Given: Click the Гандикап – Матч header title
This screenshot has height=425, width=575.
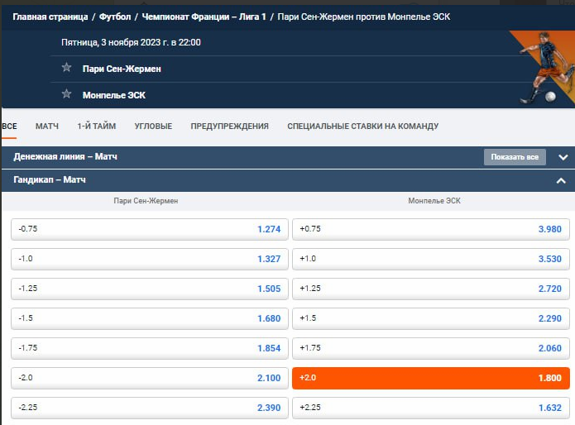Looking at the screenshot, I should pyautogui.click(x=50, y=180).
